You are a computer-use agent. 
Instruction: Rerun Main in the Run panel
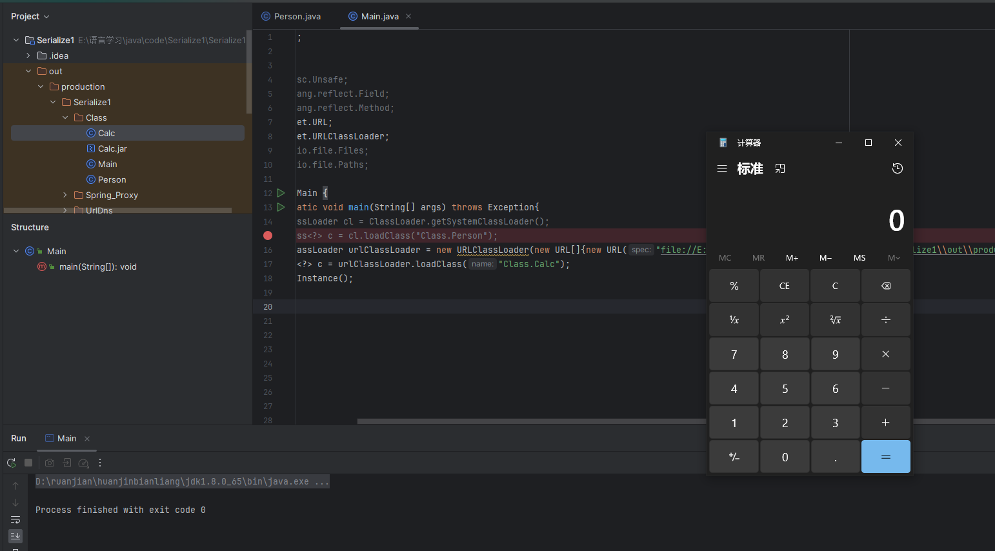(12, 463)
